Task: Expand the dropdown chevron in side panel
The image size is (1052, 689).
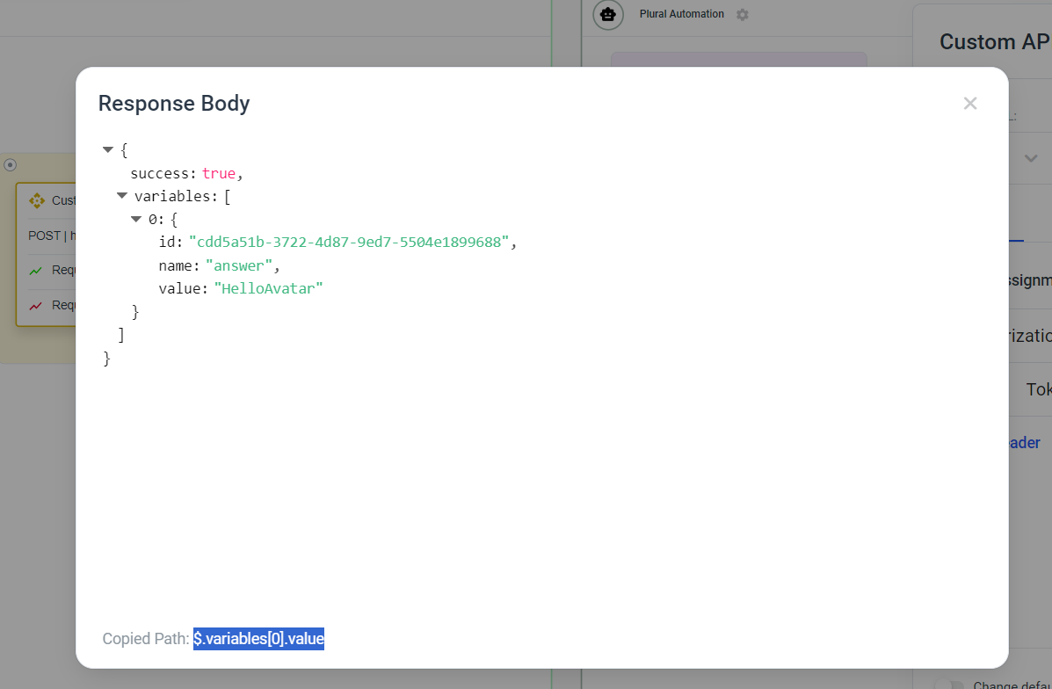Action: click(x=1031, y=158)
